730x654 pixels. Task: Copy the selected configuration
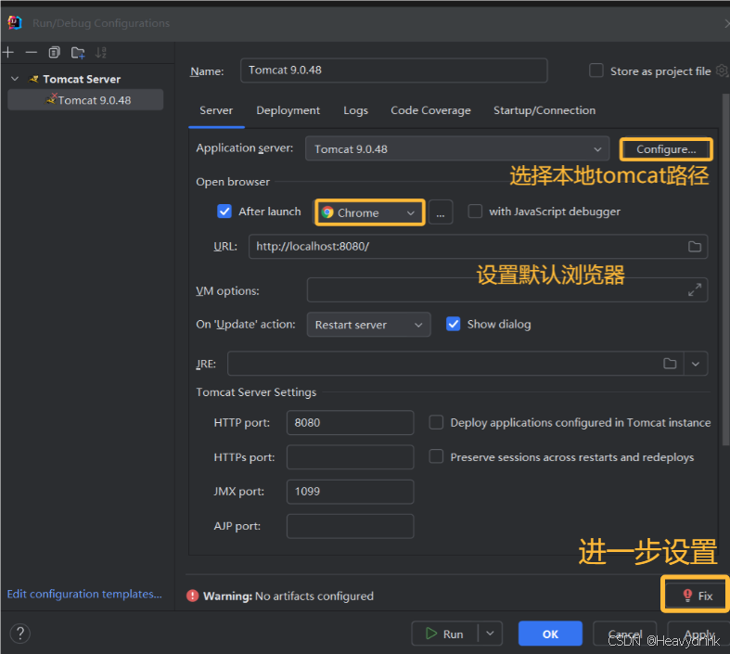pos(55,53)
